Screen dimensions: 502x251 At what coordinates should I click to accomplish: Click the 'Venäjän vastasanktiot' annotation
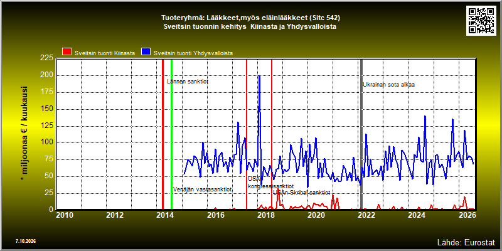click(202, 190)
